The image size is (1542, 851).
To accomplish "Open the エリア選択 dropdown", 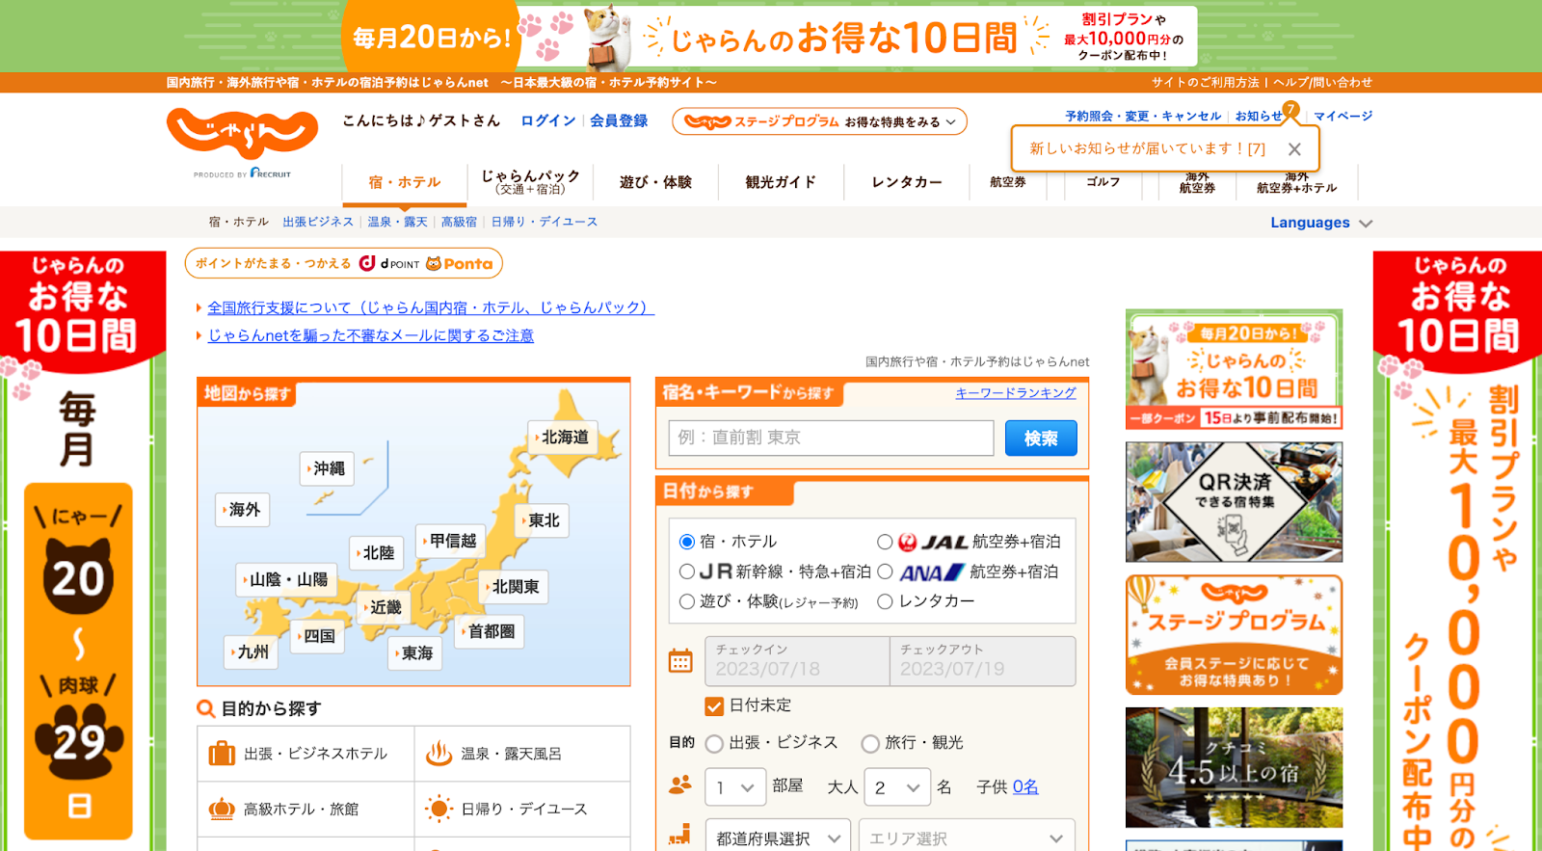I will (967, 837).
